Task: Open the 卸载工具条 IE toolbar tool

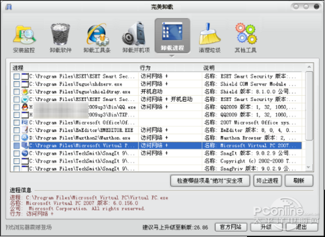Action: (x=97, y=39)
